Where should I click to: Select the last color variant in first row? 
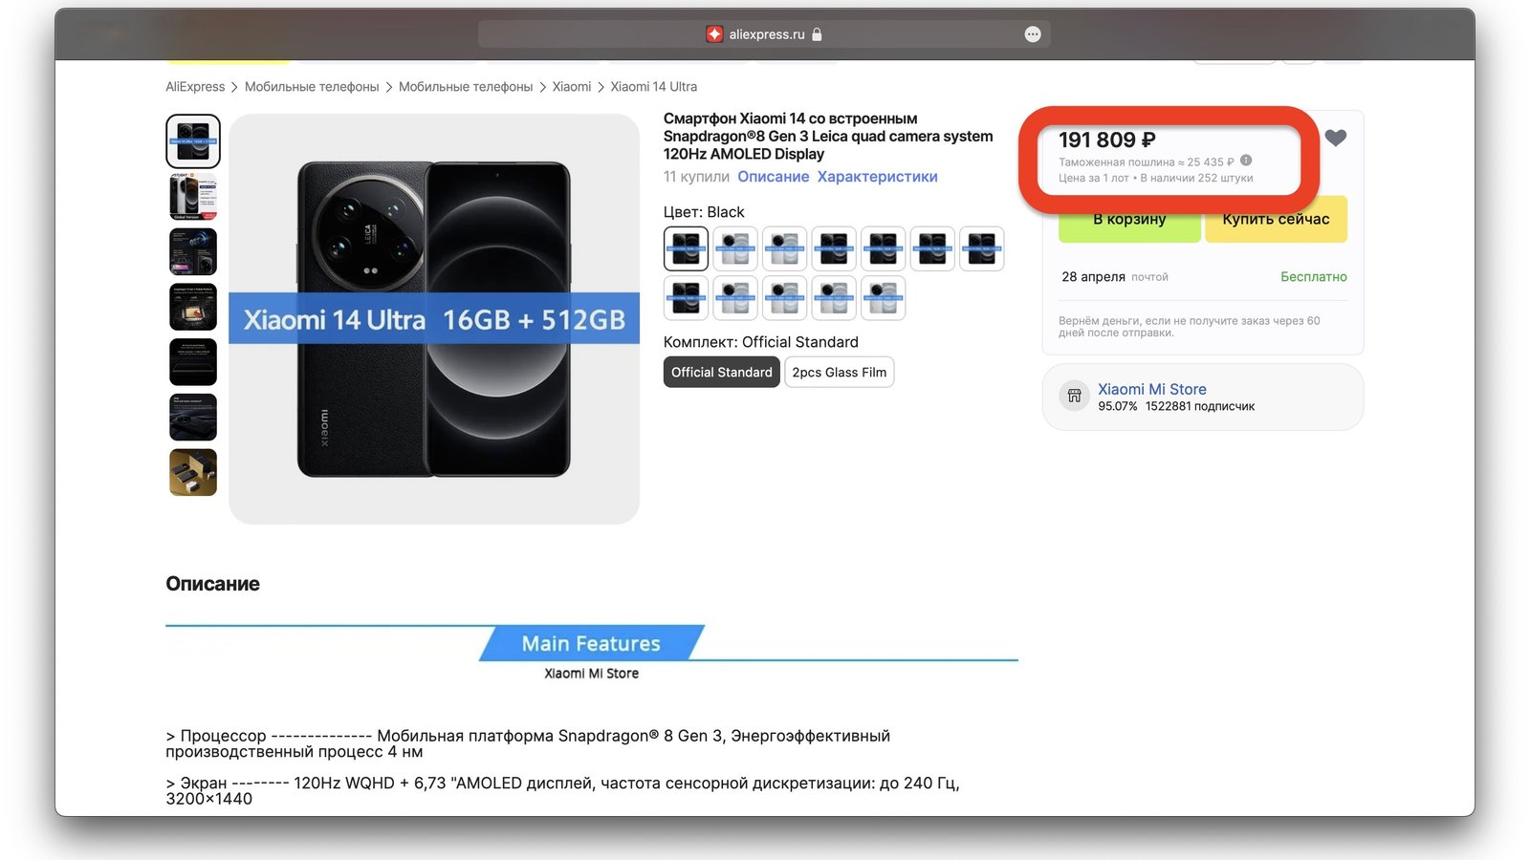point(982,248)
